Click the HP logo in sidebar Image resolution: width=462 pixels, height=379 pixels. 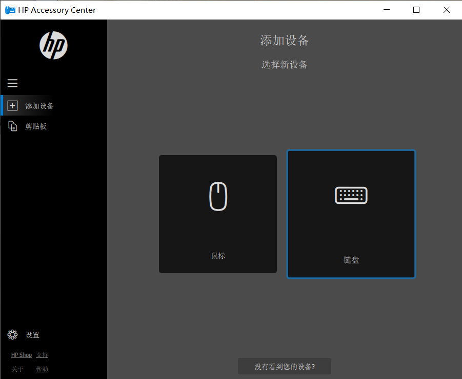click(x=54, y=46)
